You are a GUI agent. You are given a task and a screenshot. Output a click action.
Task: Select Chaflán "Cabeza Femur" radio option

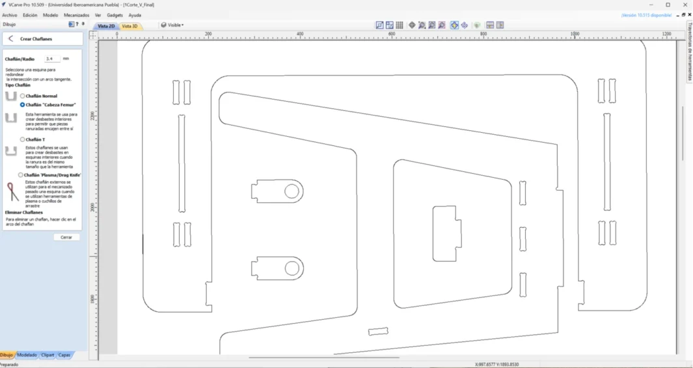click(x=23, y=105)
